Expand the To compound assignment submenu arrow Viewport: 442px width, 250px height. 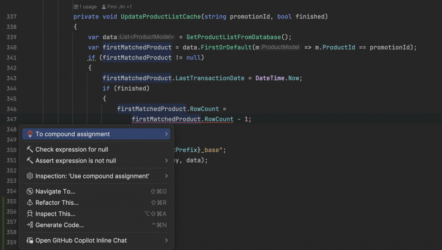(166, 134)
